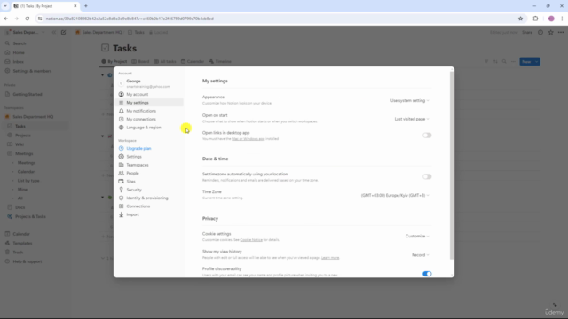This screenshot has height=319, width=568.
Task: Click the browser back arrow
Action: click(6, 19)
